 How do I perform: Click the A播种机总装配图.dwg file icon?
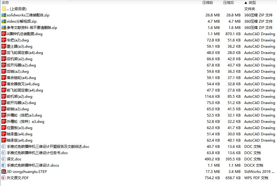coord(4,34)
